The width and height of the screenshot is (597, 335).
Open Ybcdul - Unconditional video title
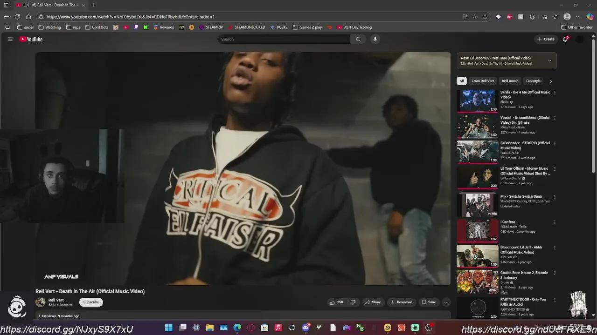[525, 120]
